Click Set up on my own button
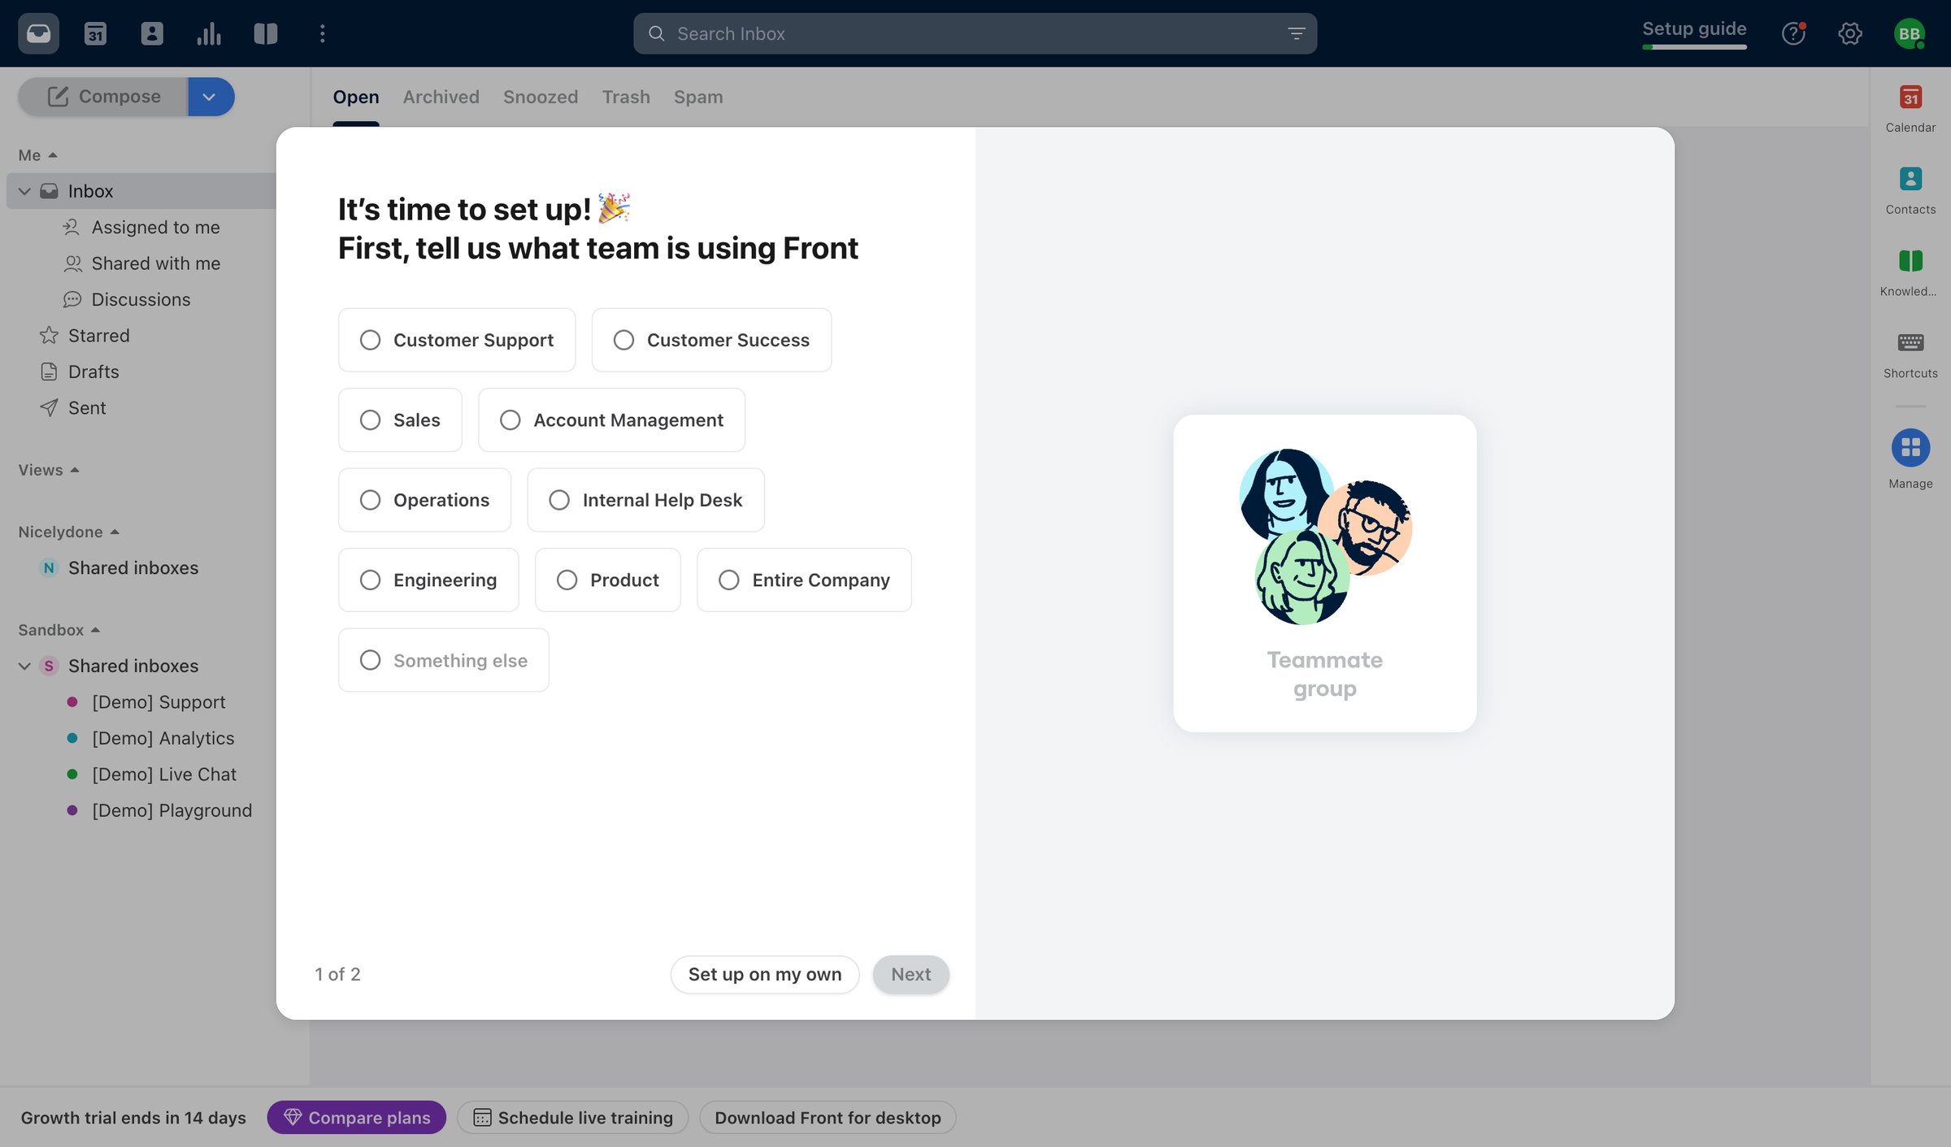The height and width of the screenshot is (1147, 1951). coord(765,974)
